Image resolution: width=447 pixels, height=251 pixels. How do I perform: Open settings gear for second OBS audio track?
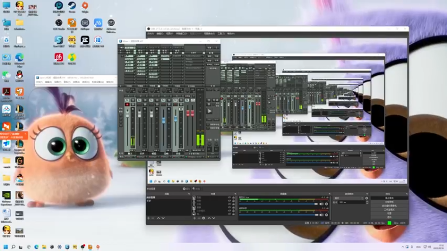coord(326,215)
